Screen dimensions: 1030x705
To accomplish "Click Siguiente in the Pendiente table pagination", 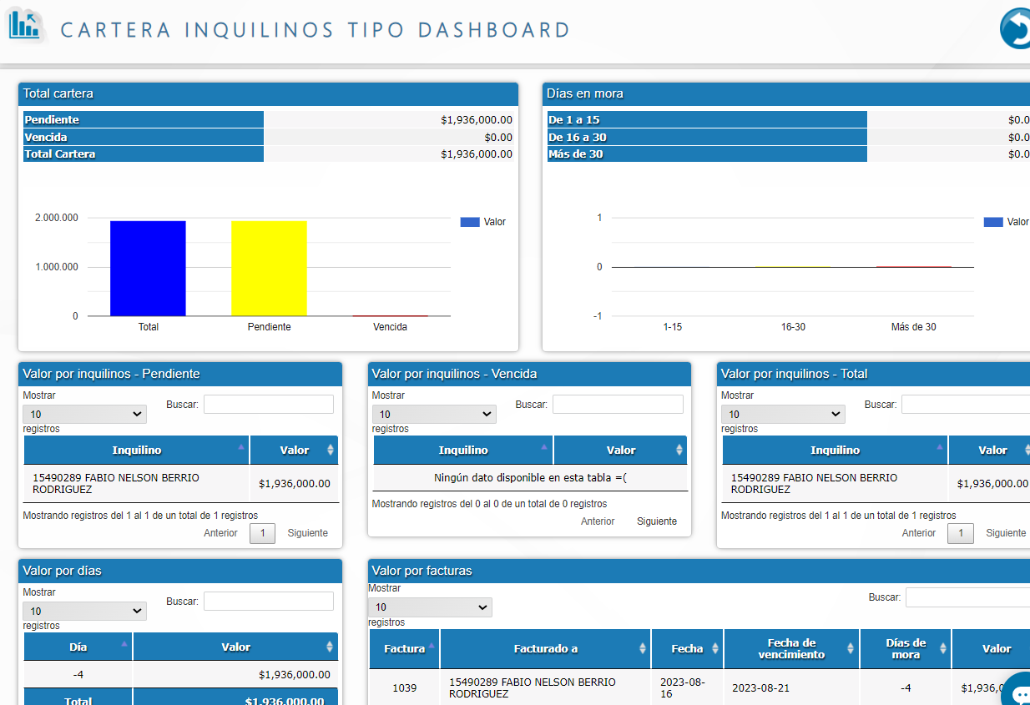I will coord(307,533).
